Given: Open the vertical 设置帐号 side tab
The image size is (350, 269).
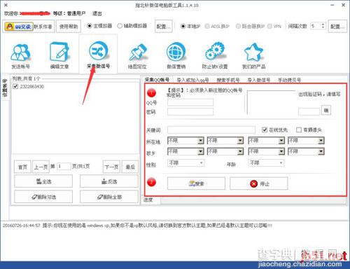Looking at the screenshot, I should (5, 88).
